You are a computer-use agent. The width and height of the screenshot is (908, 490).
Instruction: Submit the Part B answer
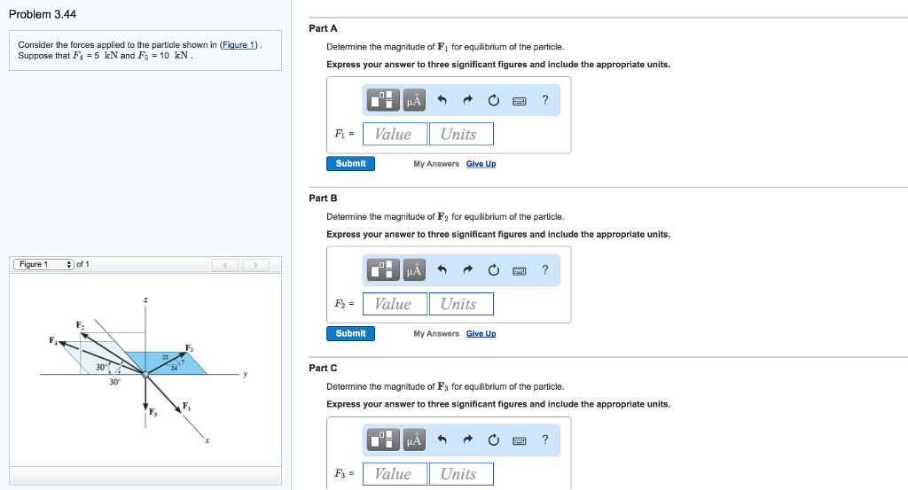click(x=350, y=333)
